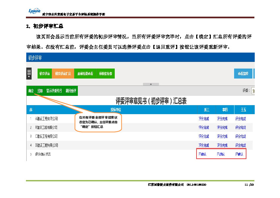Viewport: 280px width, 198px height.
Task: Open 王五's 评分完成 link for C建设工程有限公司
Action: point(240,136)
